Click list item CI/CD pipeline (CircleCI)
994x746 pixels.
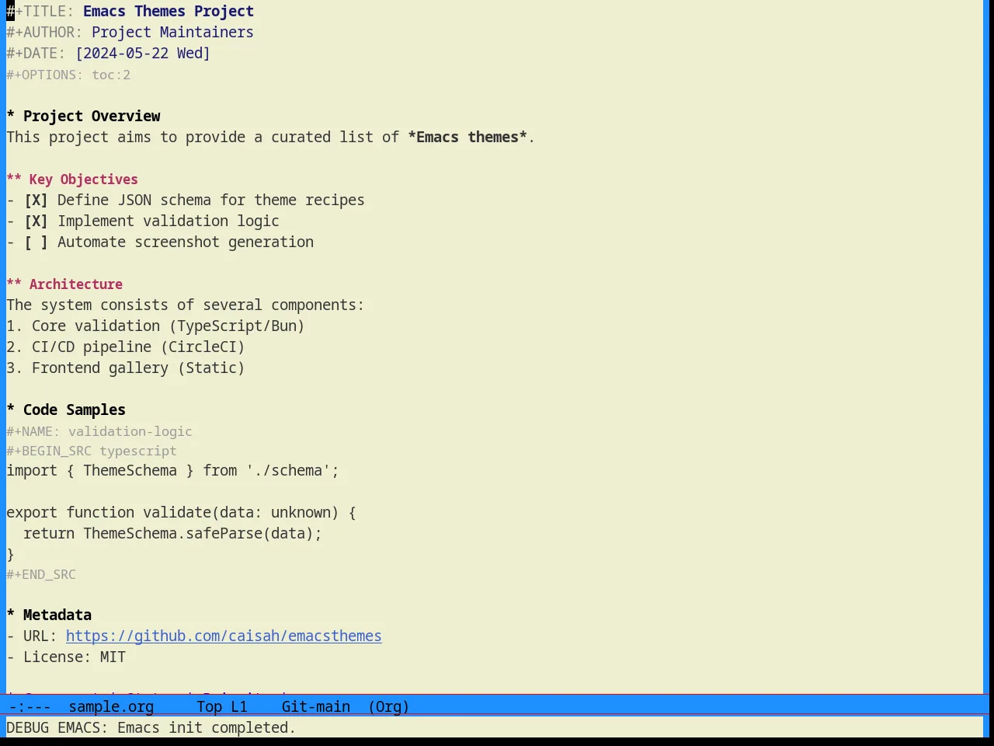126,347
